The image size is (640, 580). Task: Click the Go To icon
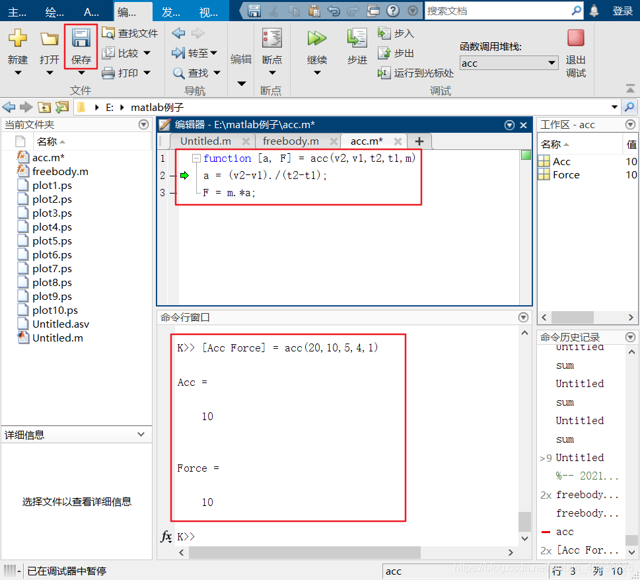[178, 53]
